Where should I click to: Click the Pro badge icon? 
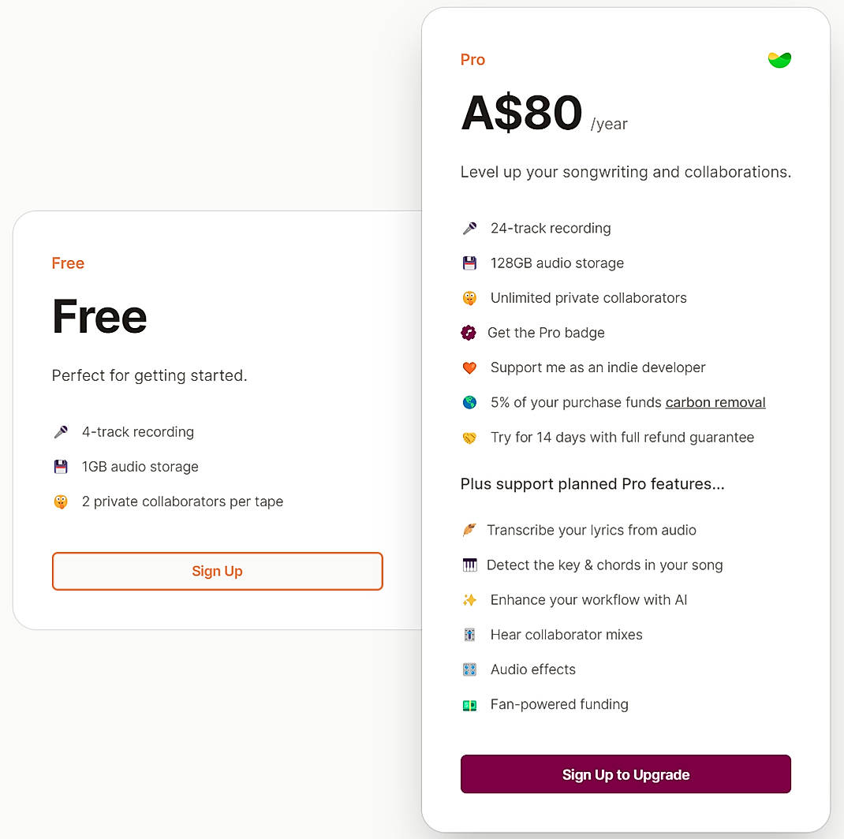point(469,332)
